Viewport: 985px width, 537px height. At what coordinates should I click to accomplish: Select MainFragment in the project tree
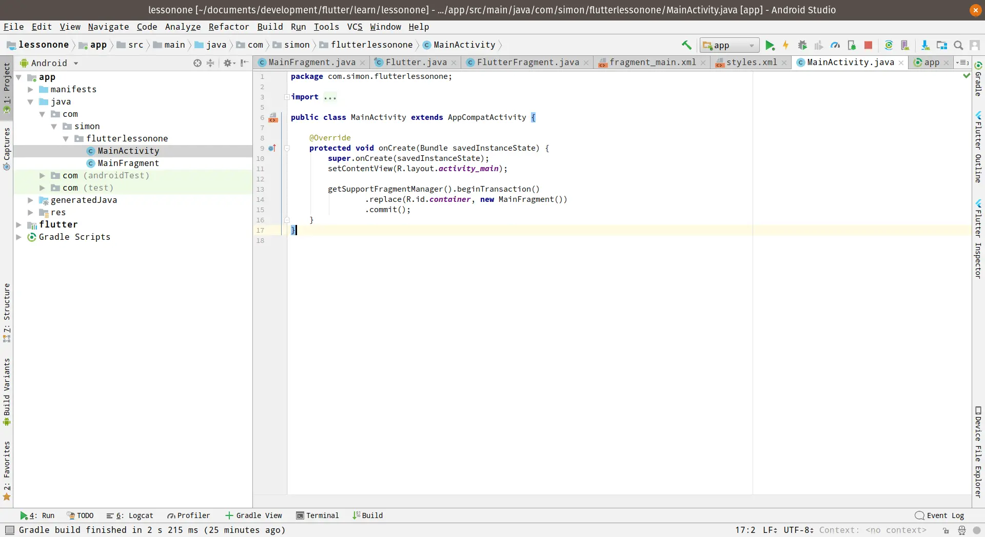[x=128, y=163]
